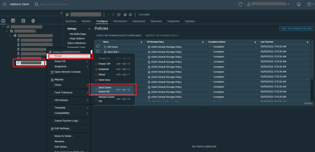Click Check VM Storage Policy Compliance
Viewport: 315px width, 152px height.
coord(119,35)
